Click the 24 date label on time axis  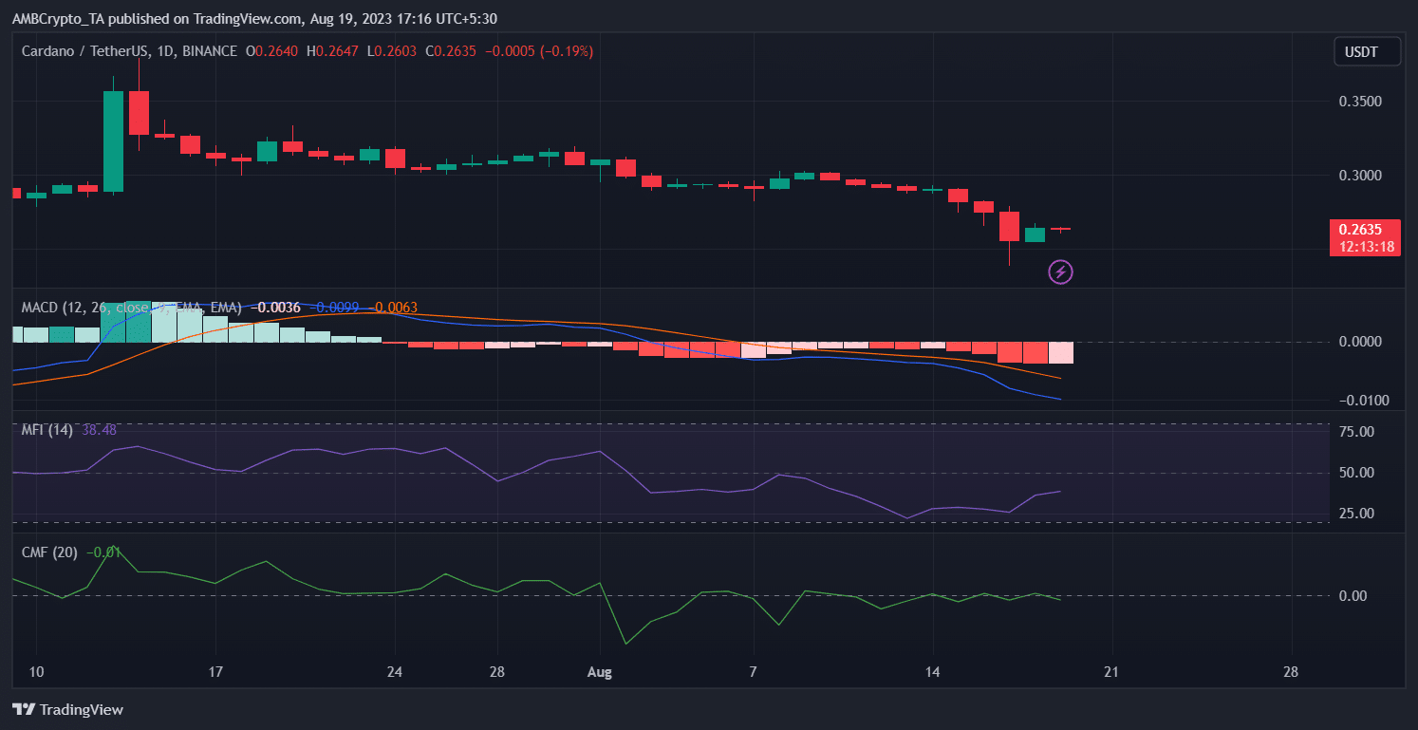point(395,672)
